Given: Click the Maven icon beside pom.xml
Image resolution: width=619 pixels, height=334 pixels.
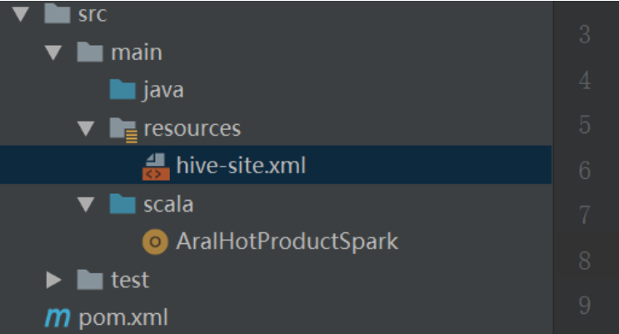Looking at the screenshot, I should [57, 317].
